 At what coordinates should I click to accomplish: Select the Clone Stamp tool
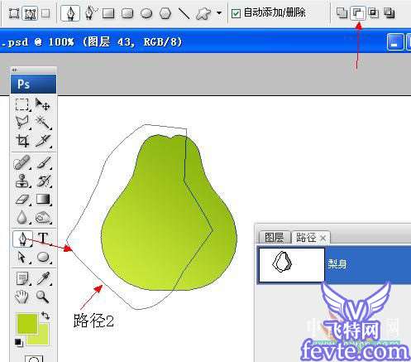22,181
